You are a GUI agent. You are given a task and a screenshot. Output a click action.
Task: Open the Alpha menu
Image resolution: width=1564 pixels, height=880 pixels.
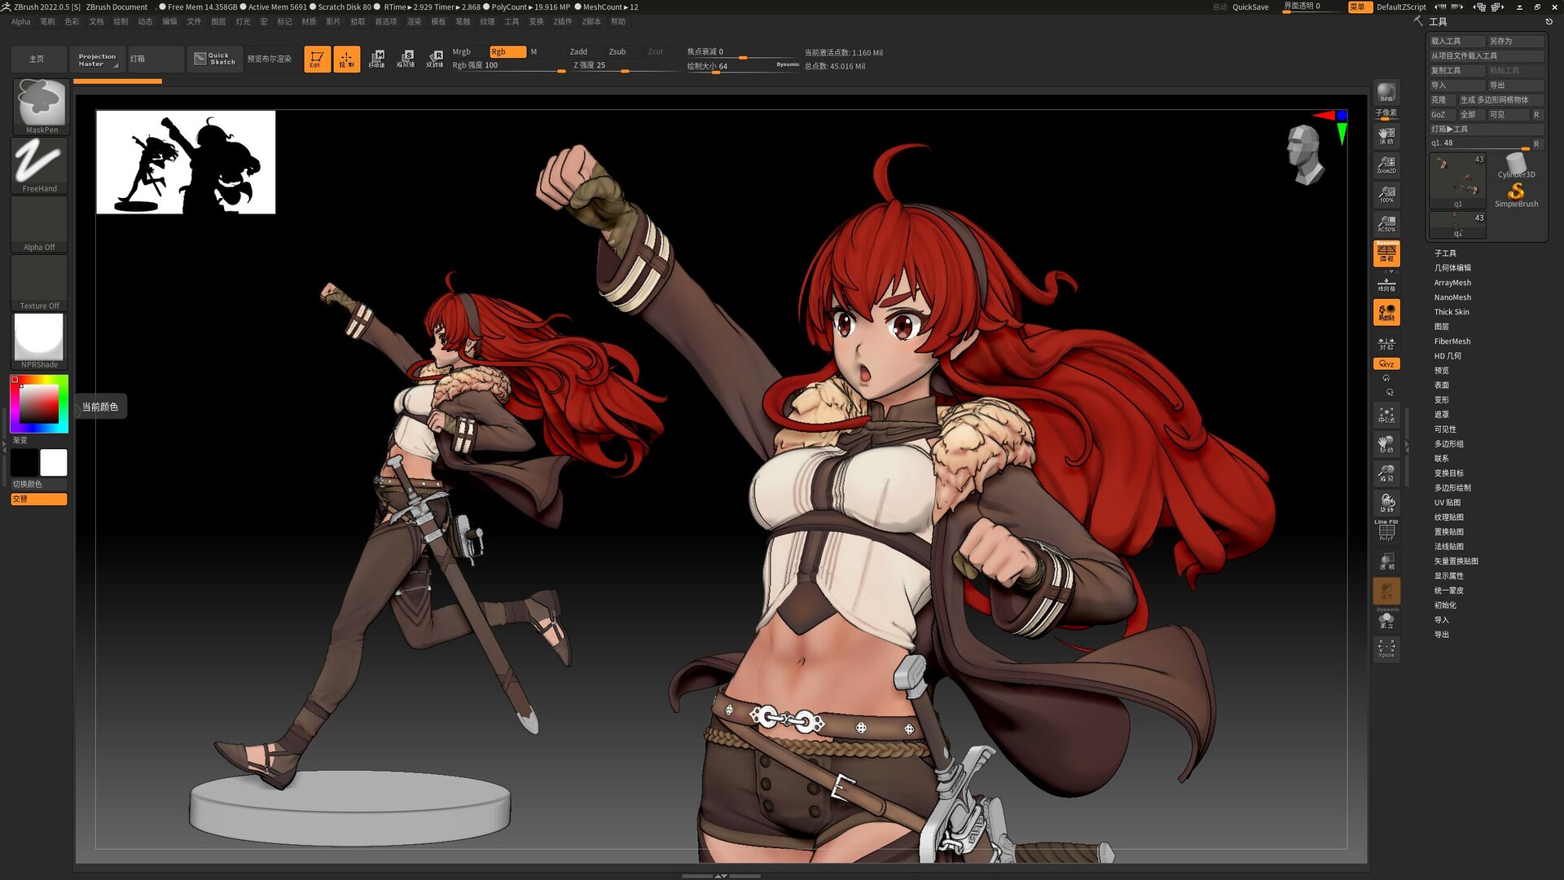point(21,22)
